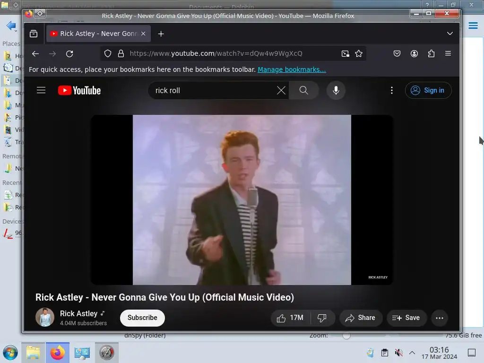Save the video to a playlist

tap(406, 318)
